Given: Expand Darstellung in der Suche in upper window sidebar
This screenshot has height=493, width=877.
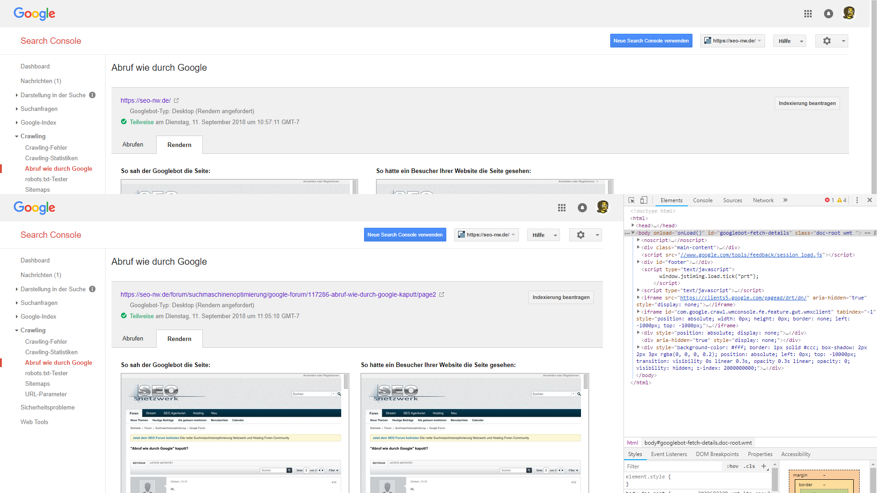Looking at the screenshot, I should (17, 95).
